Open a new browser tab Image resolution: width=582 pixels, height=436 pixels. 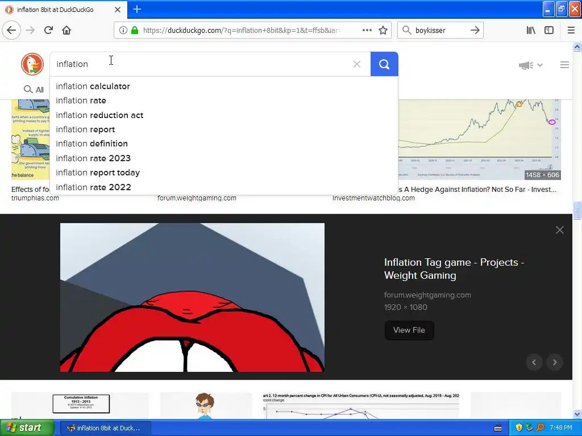click(x=136, y=9)
